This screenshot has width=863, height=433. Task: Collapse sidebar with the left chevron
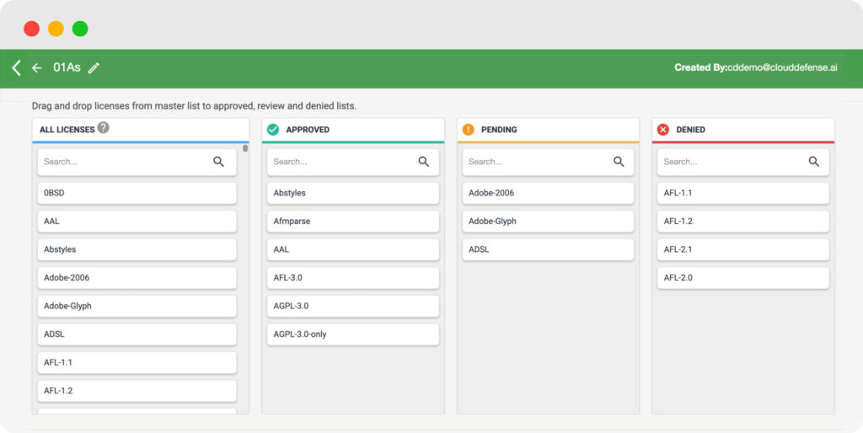pos(16,68)
